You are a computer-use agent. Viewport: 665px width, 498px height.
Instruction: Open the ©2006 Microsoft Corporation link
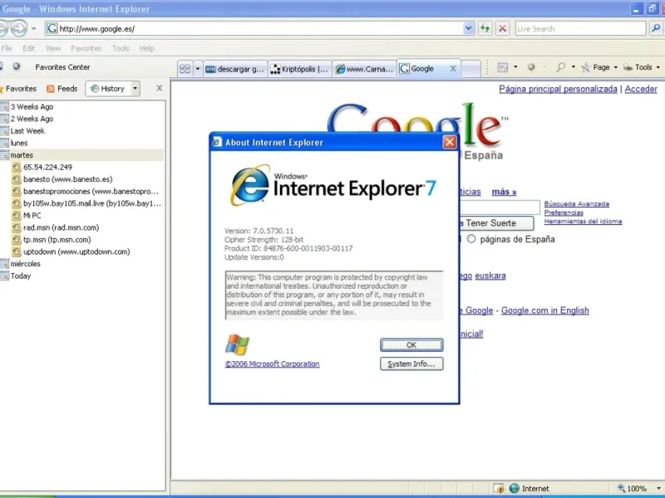tap(273, 364)
